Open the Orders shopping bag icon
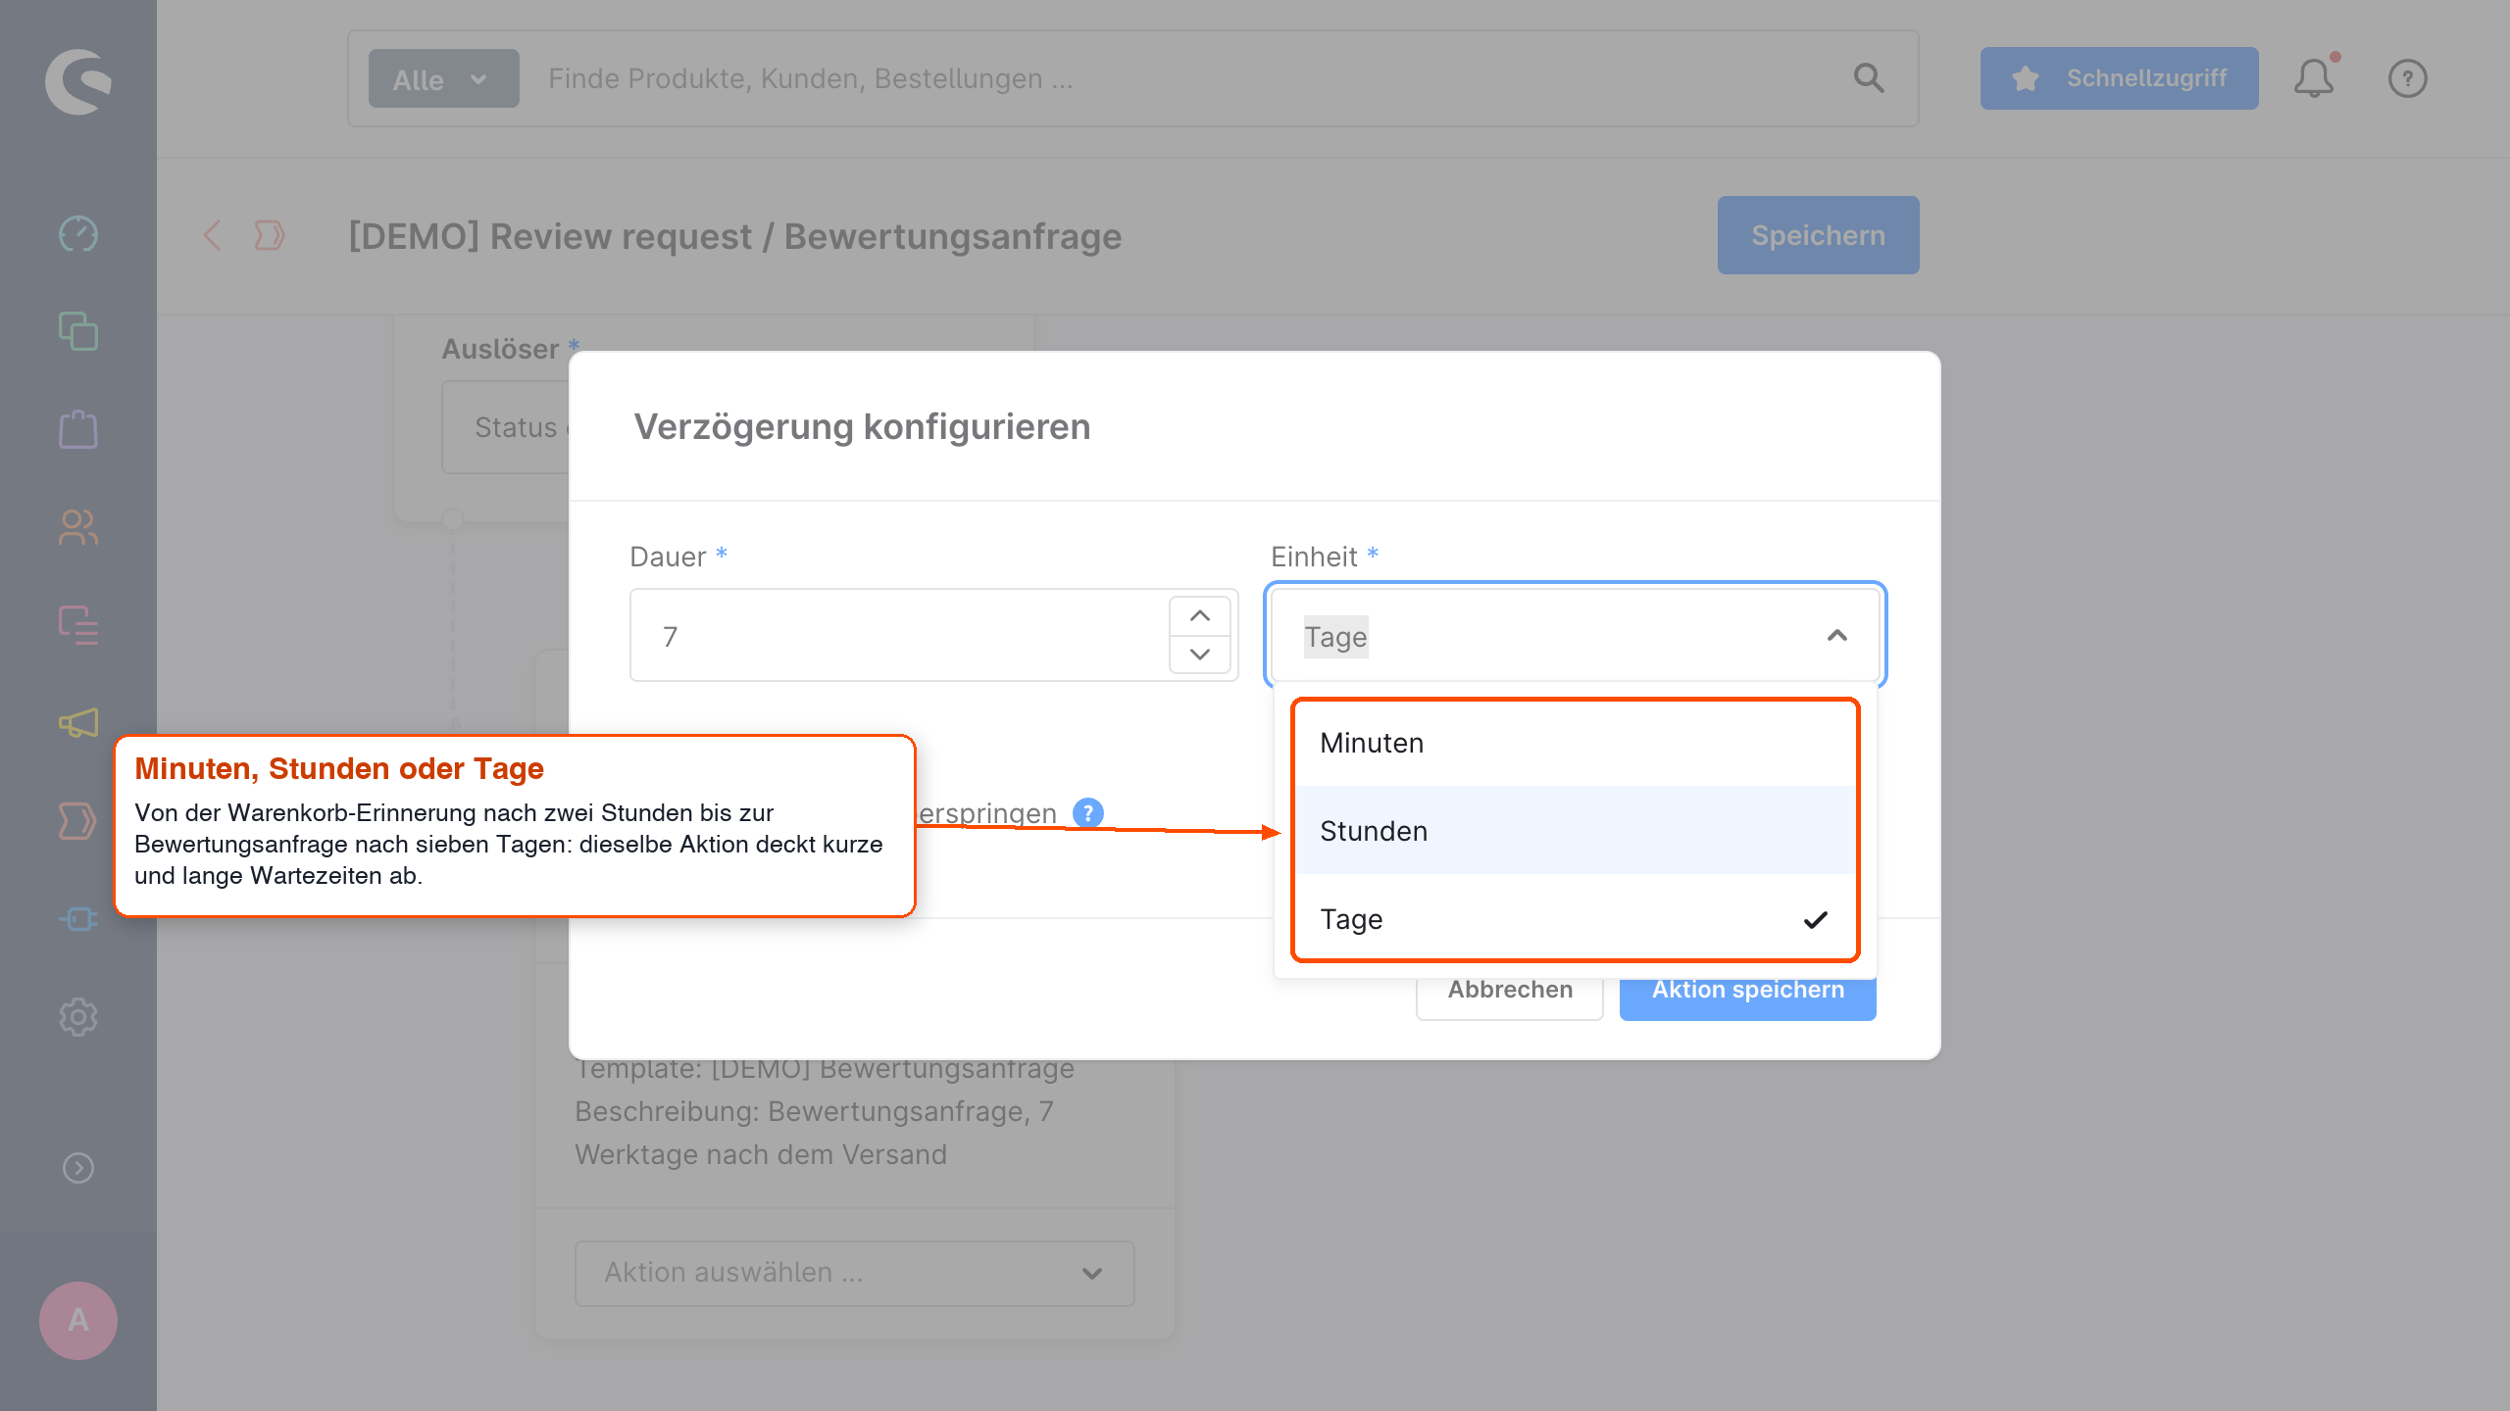Image resolution: width=2510 pixels, height=1411 pixels. 78,429
